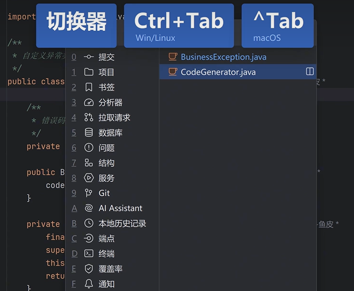Screen dimensions: 354x291
Task: Click the Git branch icon
Action: click(89, 193)
